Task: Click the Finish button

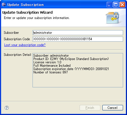Action: coord(90,108)
